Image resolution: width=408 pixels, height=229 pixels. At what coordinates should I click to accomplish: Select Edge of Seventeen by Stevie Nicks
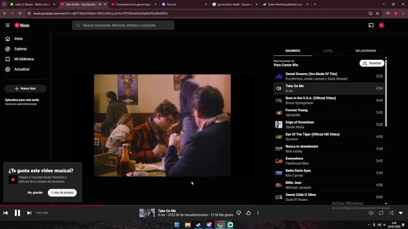[329, 125]
